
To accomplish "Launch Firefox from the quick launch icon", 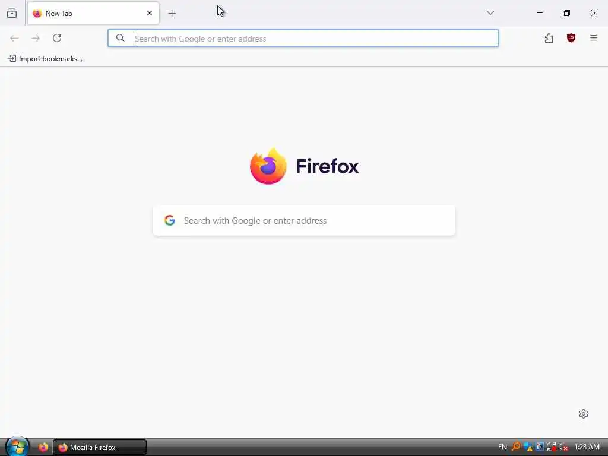I will [x=43, y=447].
